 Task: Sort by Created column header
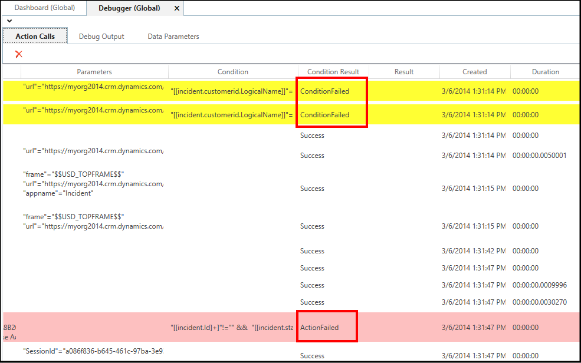click(475, 72)
